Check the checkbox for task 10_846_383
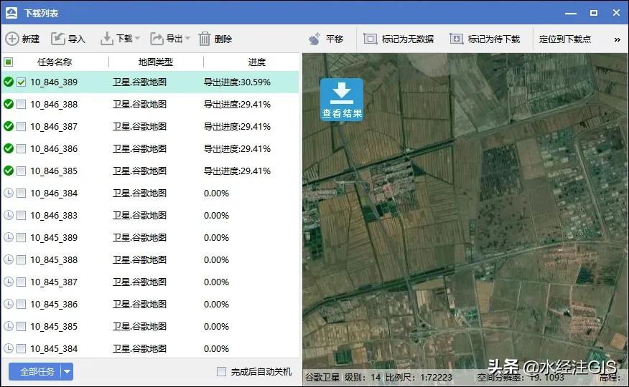Viewport: 629px width, 387px height. coord(22,215)
